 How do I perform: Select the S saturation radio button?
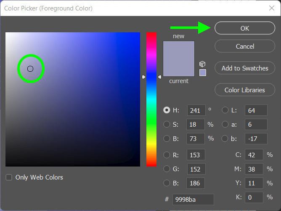click(x=167, y=124)
